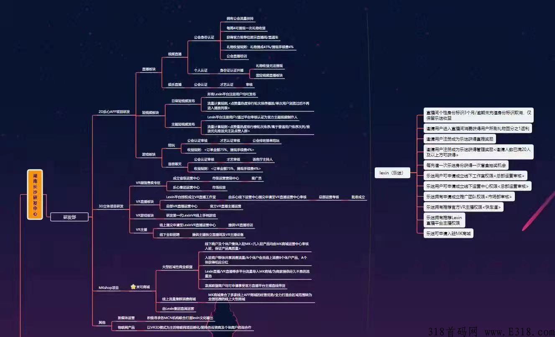
Task: Click the 公会排班接单陪玩 leaf
Action: (266, 140)
